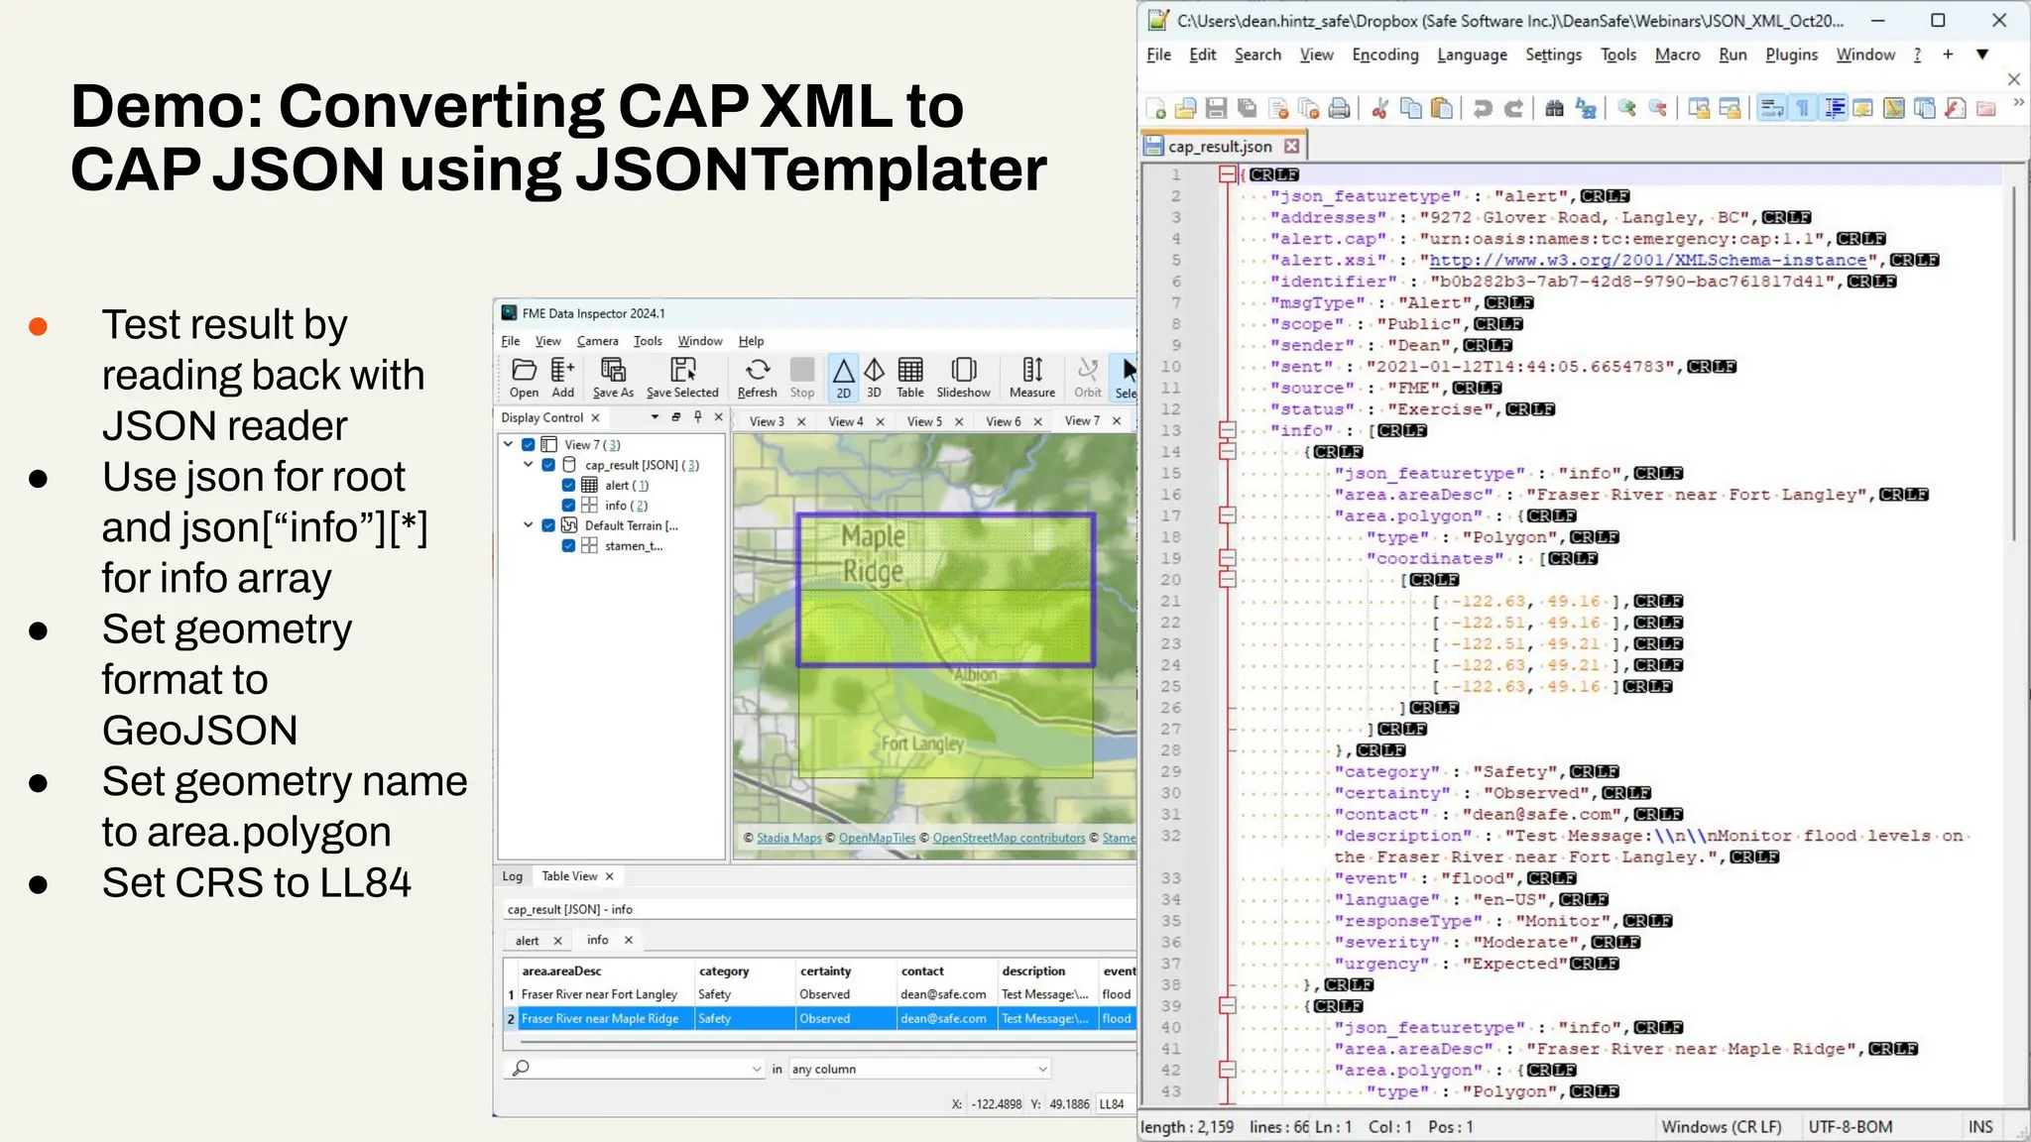Image resolution: width=2031 pixels, height=1142 pixels.
Task: Click Print icon in Notepad++ toolbar
Action: pos(1339,108)
